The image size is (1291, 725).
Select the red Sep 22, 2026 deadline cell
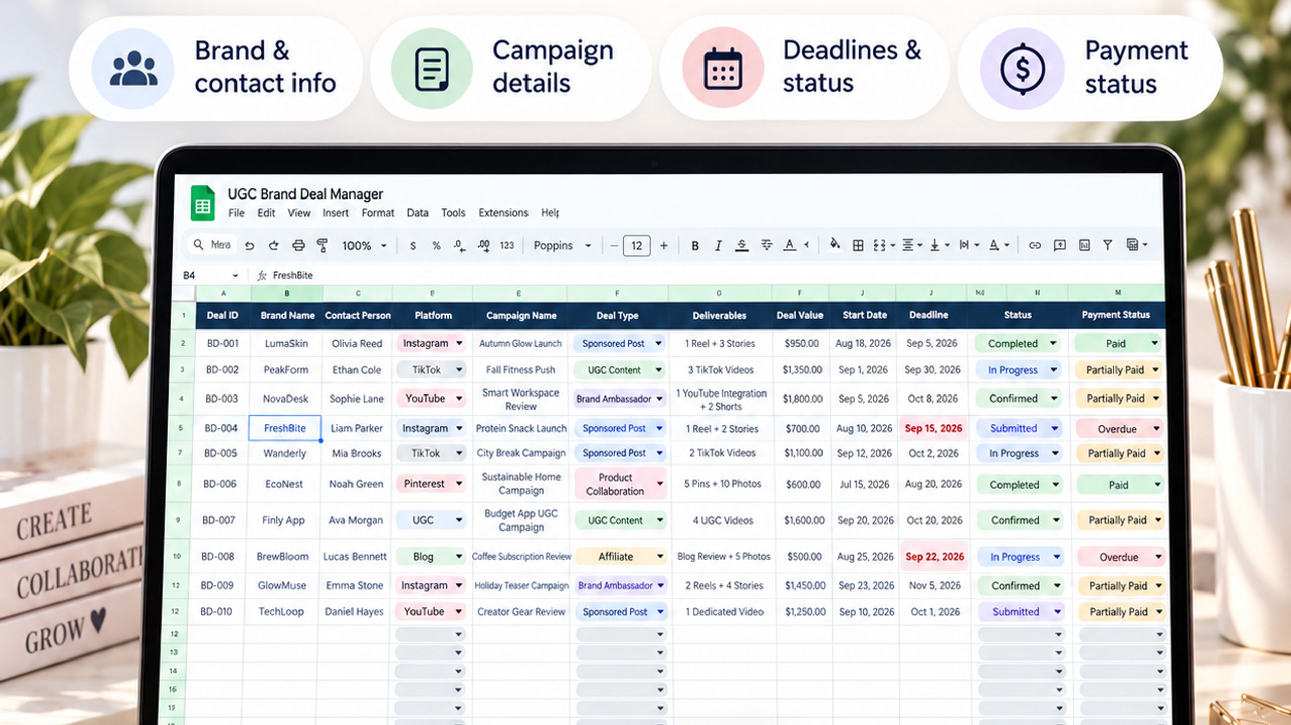tap(934, 556)
